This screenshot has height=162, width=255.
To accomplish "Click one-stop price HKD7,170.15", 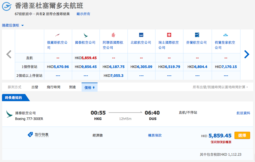I will coord(226,67).
